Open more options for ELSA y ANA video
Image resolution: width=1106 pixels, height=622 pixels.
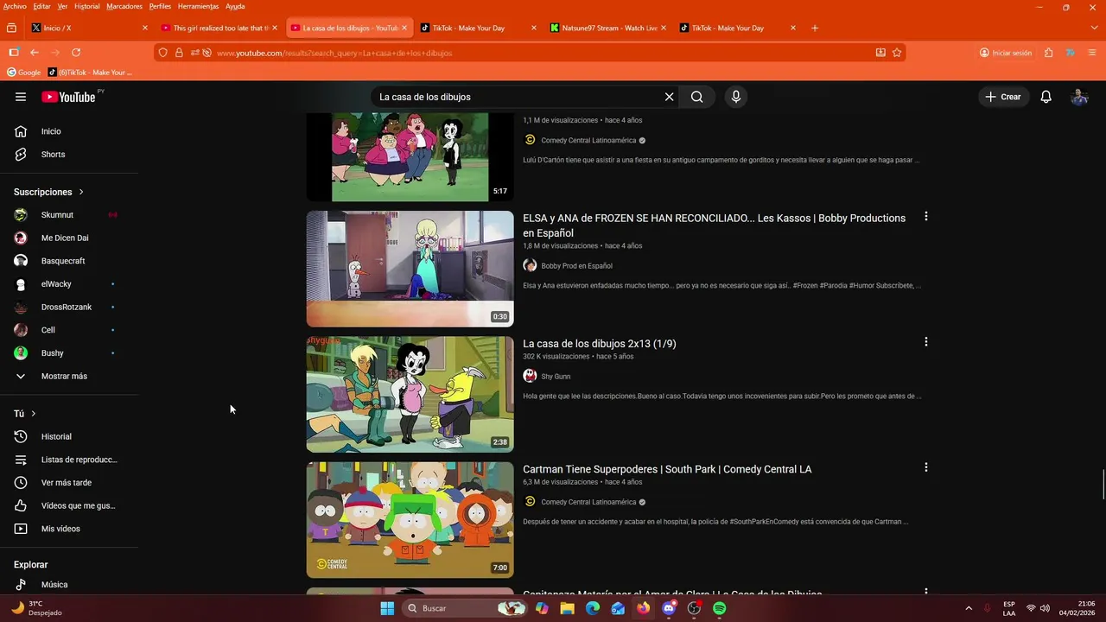[x=925, y=217]
